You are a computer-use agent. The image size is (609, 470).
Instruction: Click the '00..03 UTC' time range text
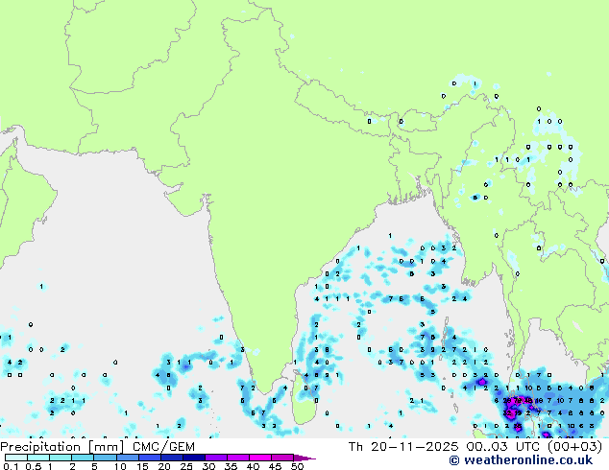[x=502, y=447]
